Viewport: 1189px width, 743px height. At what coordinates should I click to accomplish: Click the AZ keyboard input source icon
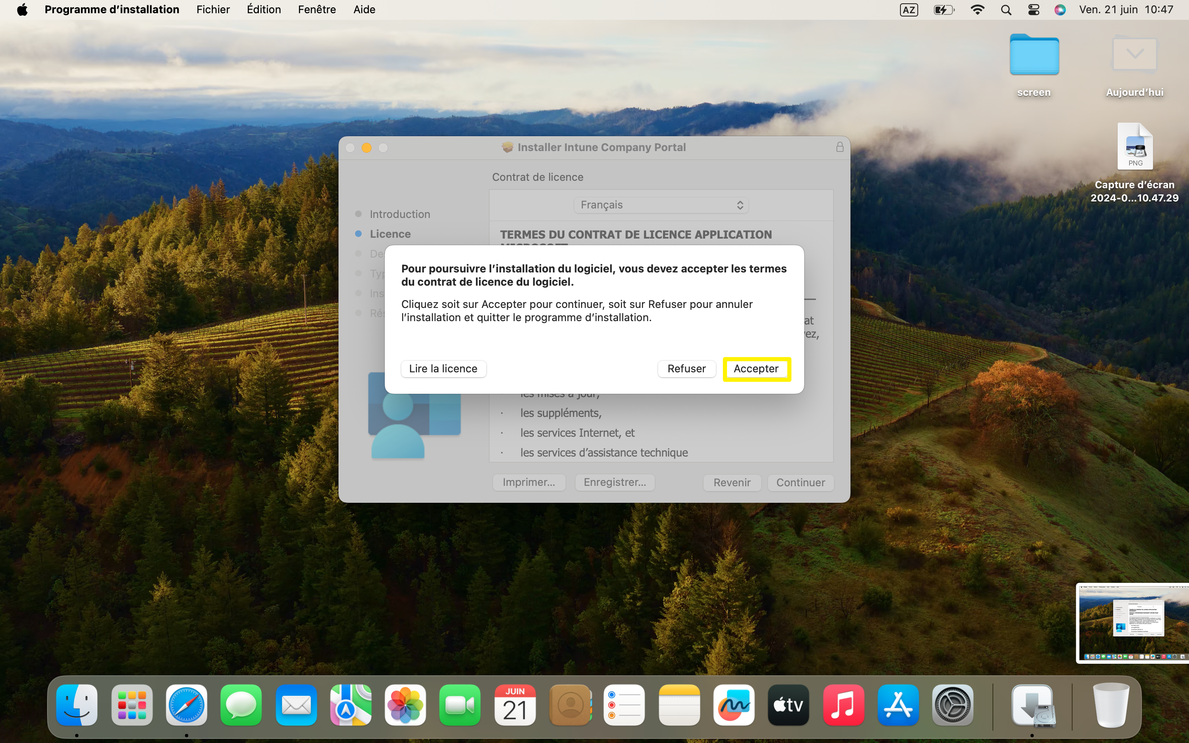908,10
